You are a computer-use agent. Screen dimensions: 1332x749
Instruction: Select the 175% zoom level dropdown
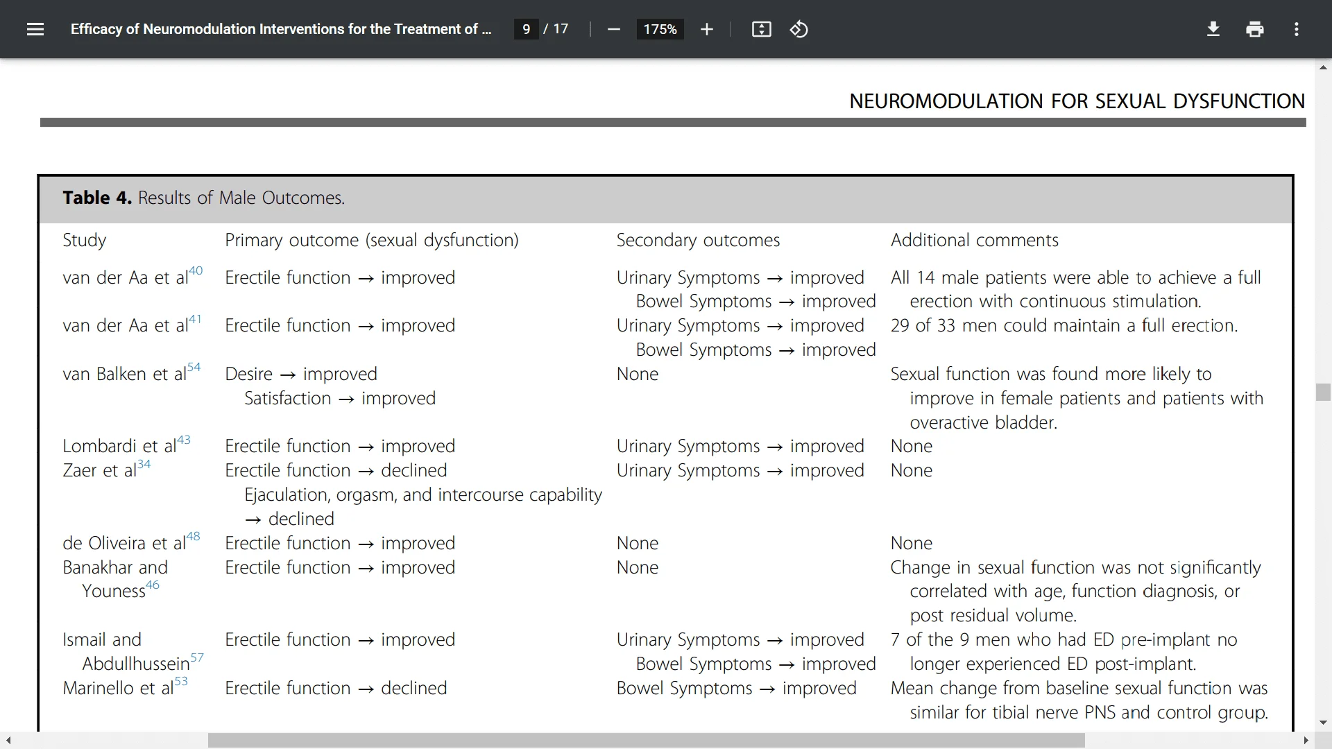(x=660, y=29)
